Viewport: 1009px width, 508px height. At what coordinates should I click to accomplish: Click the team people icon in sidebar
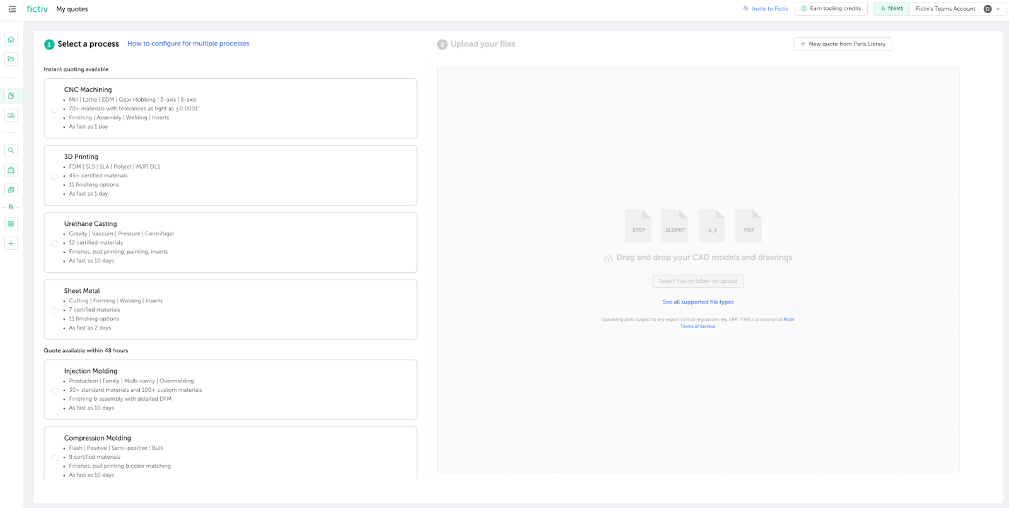click(x=11, y=207)
